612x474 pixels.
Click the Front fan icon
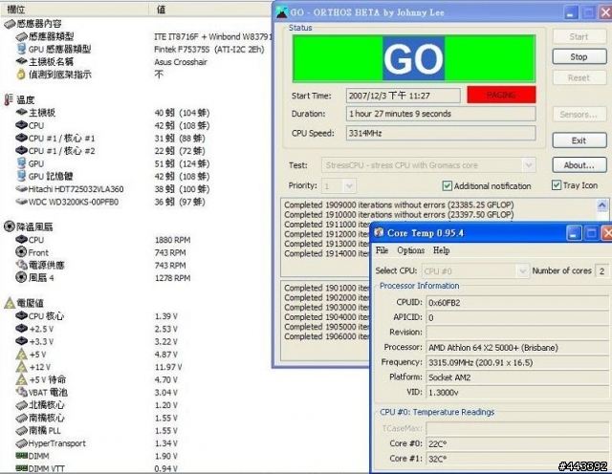21,252
